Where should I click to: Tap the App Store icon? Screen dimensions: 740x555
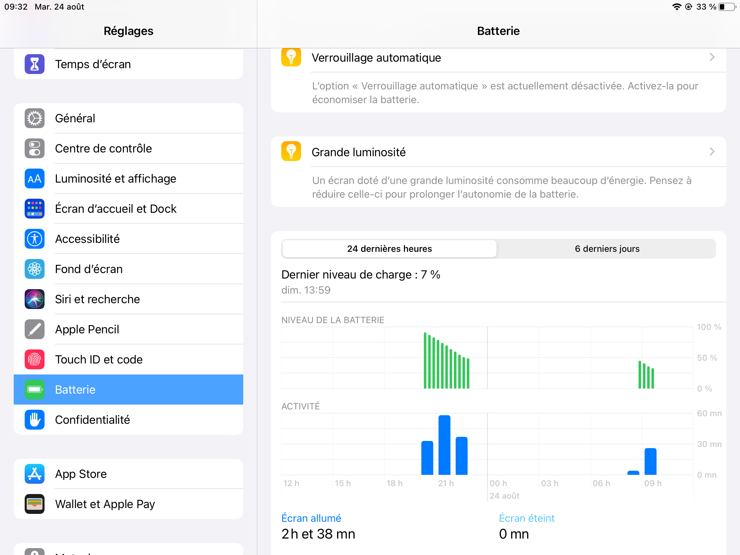[x=35, y=474]
